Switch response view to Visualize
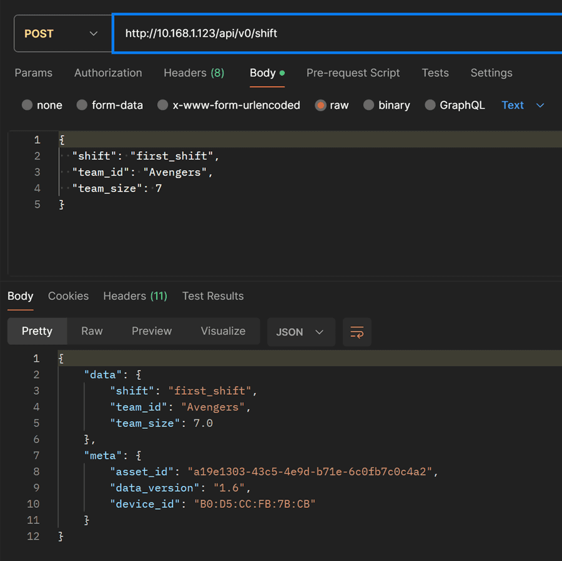This screenshot has height=561, width=562. tap(224, 331)
